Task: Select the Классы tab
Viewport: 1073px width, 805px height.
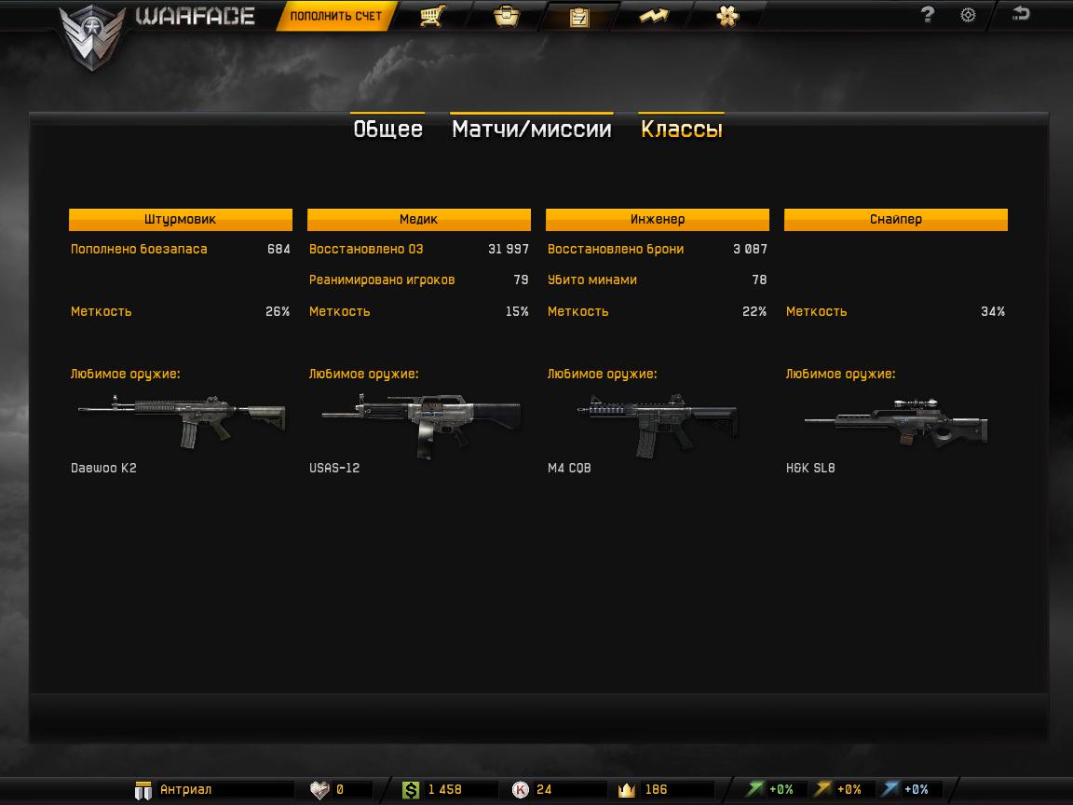Action: click(x=682, y=129)
